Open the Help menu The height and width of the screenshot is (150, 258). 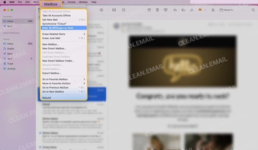click(x=94, y=2)
